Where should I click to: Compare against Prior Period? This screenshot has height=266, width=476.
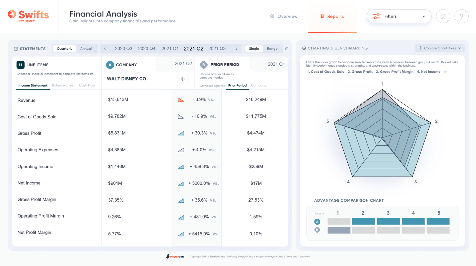[237, 86]
